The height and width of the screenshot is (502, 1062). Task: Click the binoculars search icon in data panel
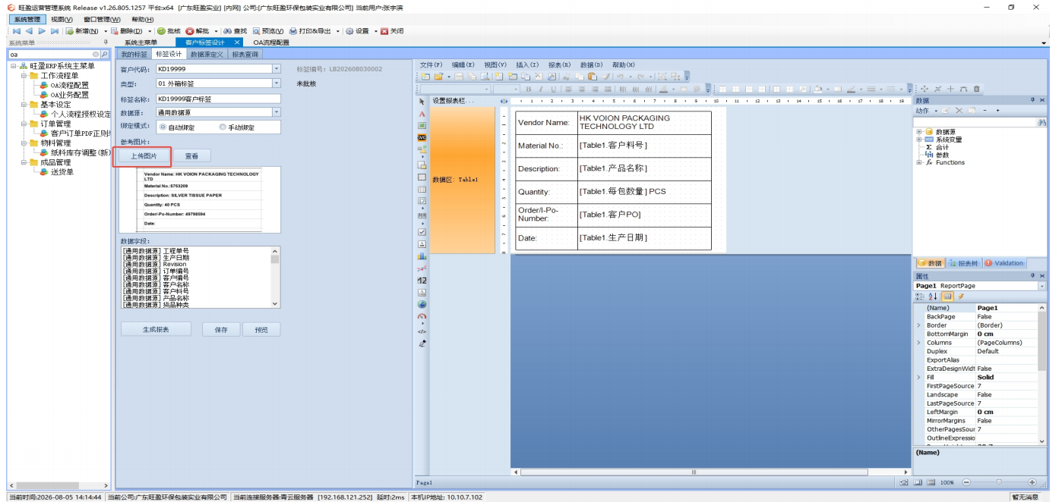tap(1042, 122)
